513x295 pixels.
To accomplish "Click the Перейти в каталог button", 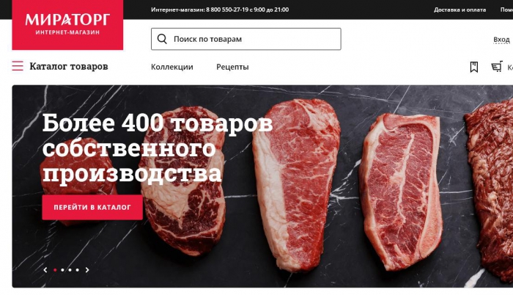I will (x=92, y=207).
